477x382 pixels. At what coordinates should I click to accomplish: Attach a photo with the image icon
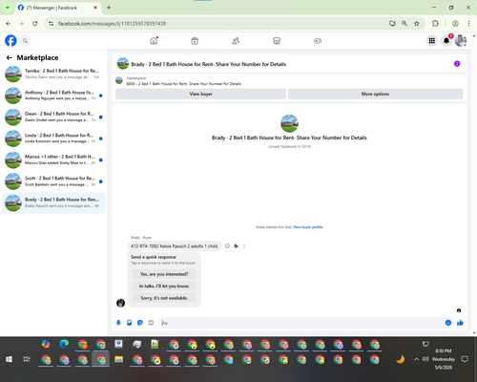130,323
